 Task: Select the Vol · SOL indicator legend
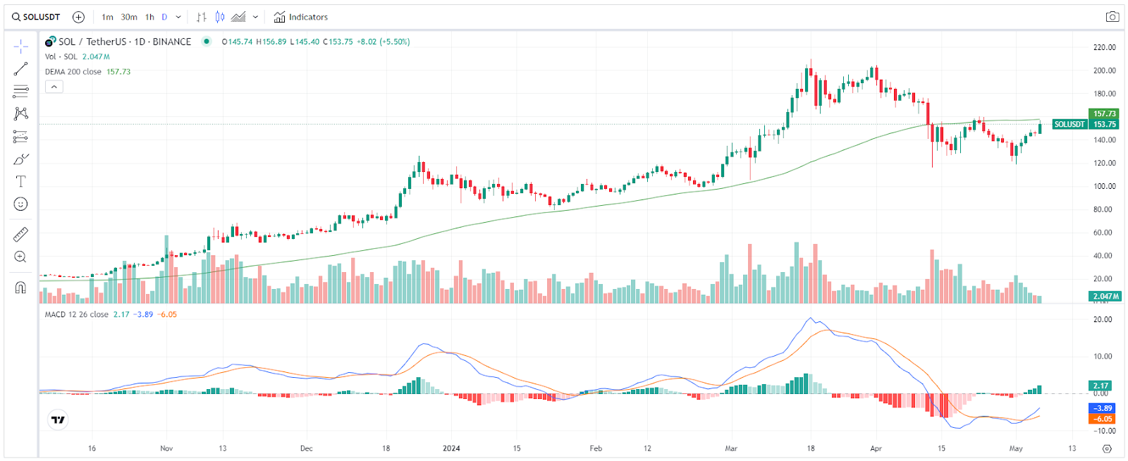61,56
